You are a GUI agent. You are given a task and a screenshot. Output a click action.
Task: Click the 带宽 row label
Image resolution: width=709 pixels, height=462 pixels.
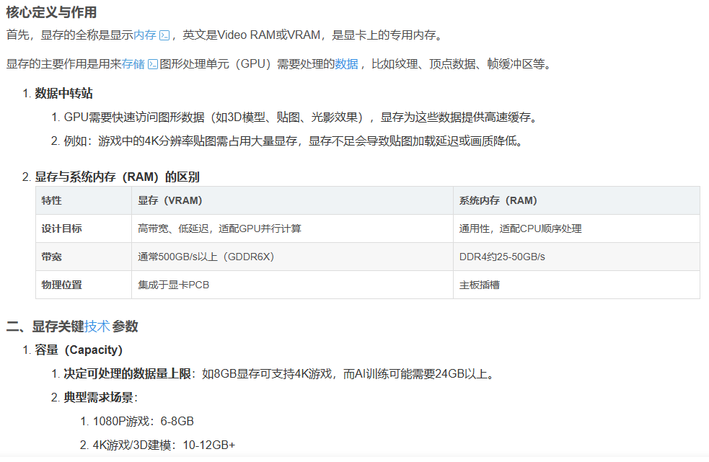coord(52,257)
